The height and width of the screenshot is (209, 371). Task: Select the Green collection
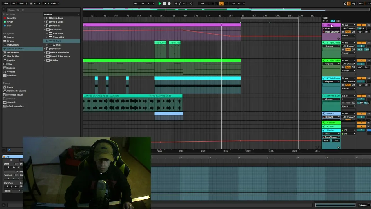[10, 22]
